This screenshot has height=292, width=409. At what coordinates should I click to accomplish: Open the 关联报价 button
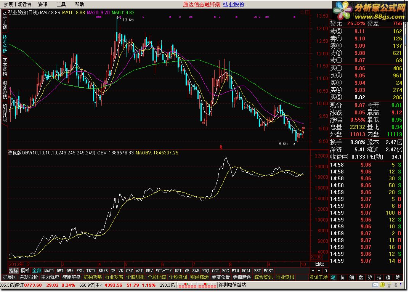point(29,277)
